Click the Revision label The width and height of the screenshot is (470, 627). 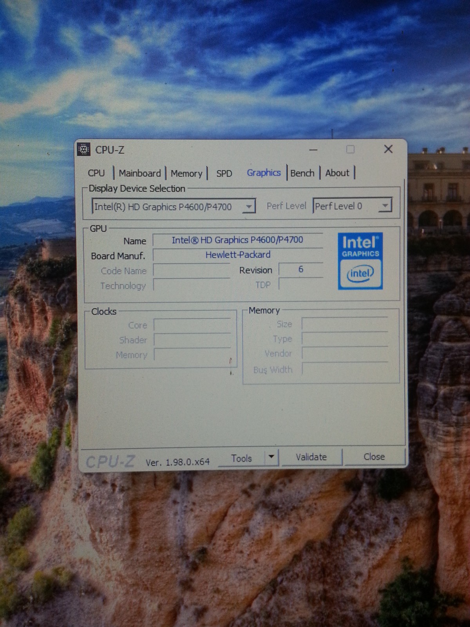256,270
